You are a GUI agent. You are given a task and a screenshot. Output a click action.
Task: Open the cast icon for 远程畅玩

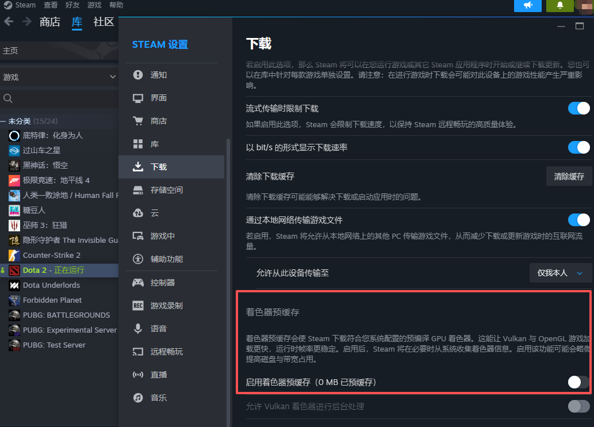tap(138, 352)
